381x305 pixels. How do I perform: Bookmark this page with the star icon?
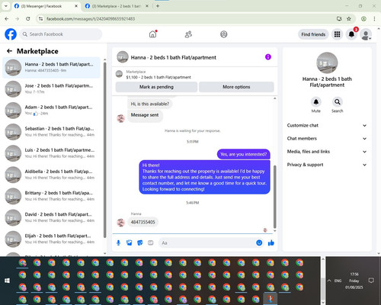coord(349,19)
